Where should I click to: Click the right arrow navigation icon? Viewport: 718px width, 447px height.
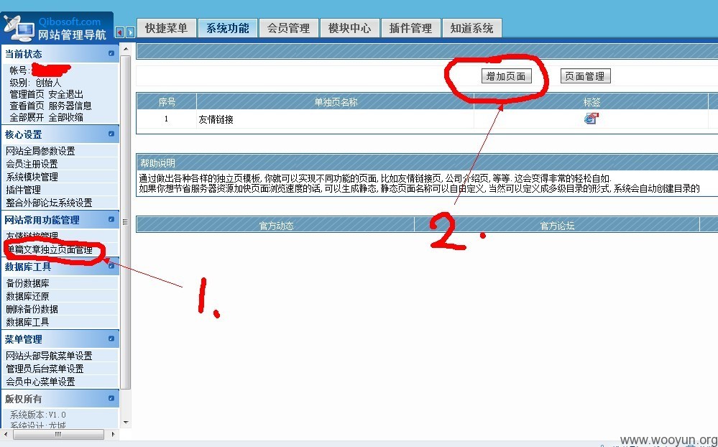[131, 32]
